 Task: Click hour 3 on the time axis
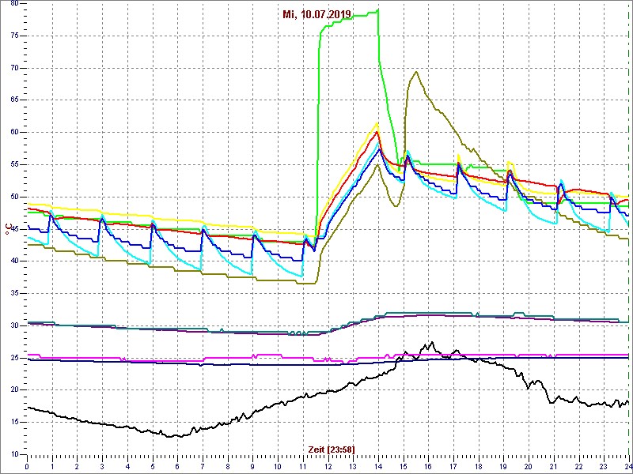(x=102, y=467)
